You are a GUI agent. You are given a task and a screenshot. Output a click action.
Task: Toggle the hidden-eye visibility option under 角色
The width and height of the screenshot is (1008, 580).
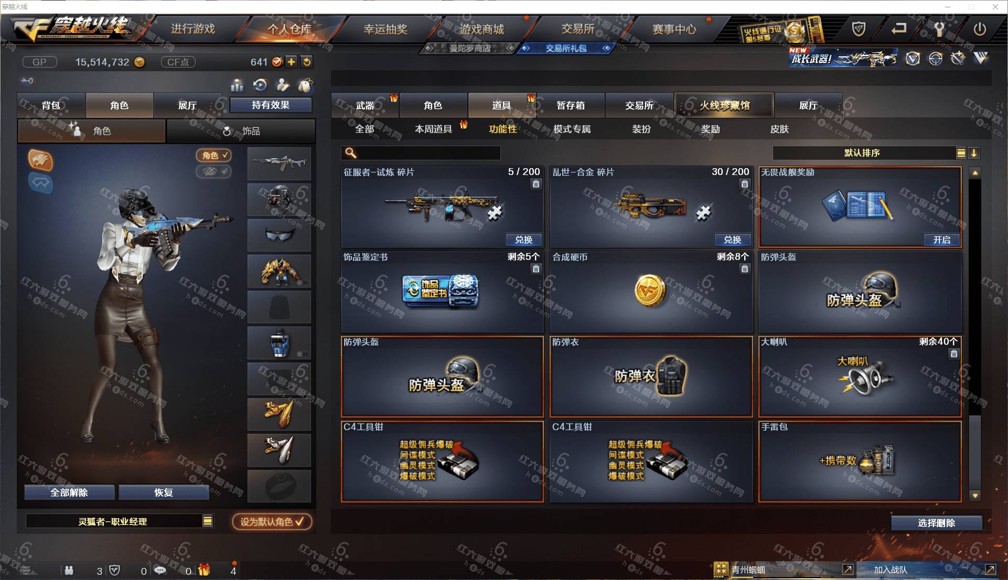213,171
